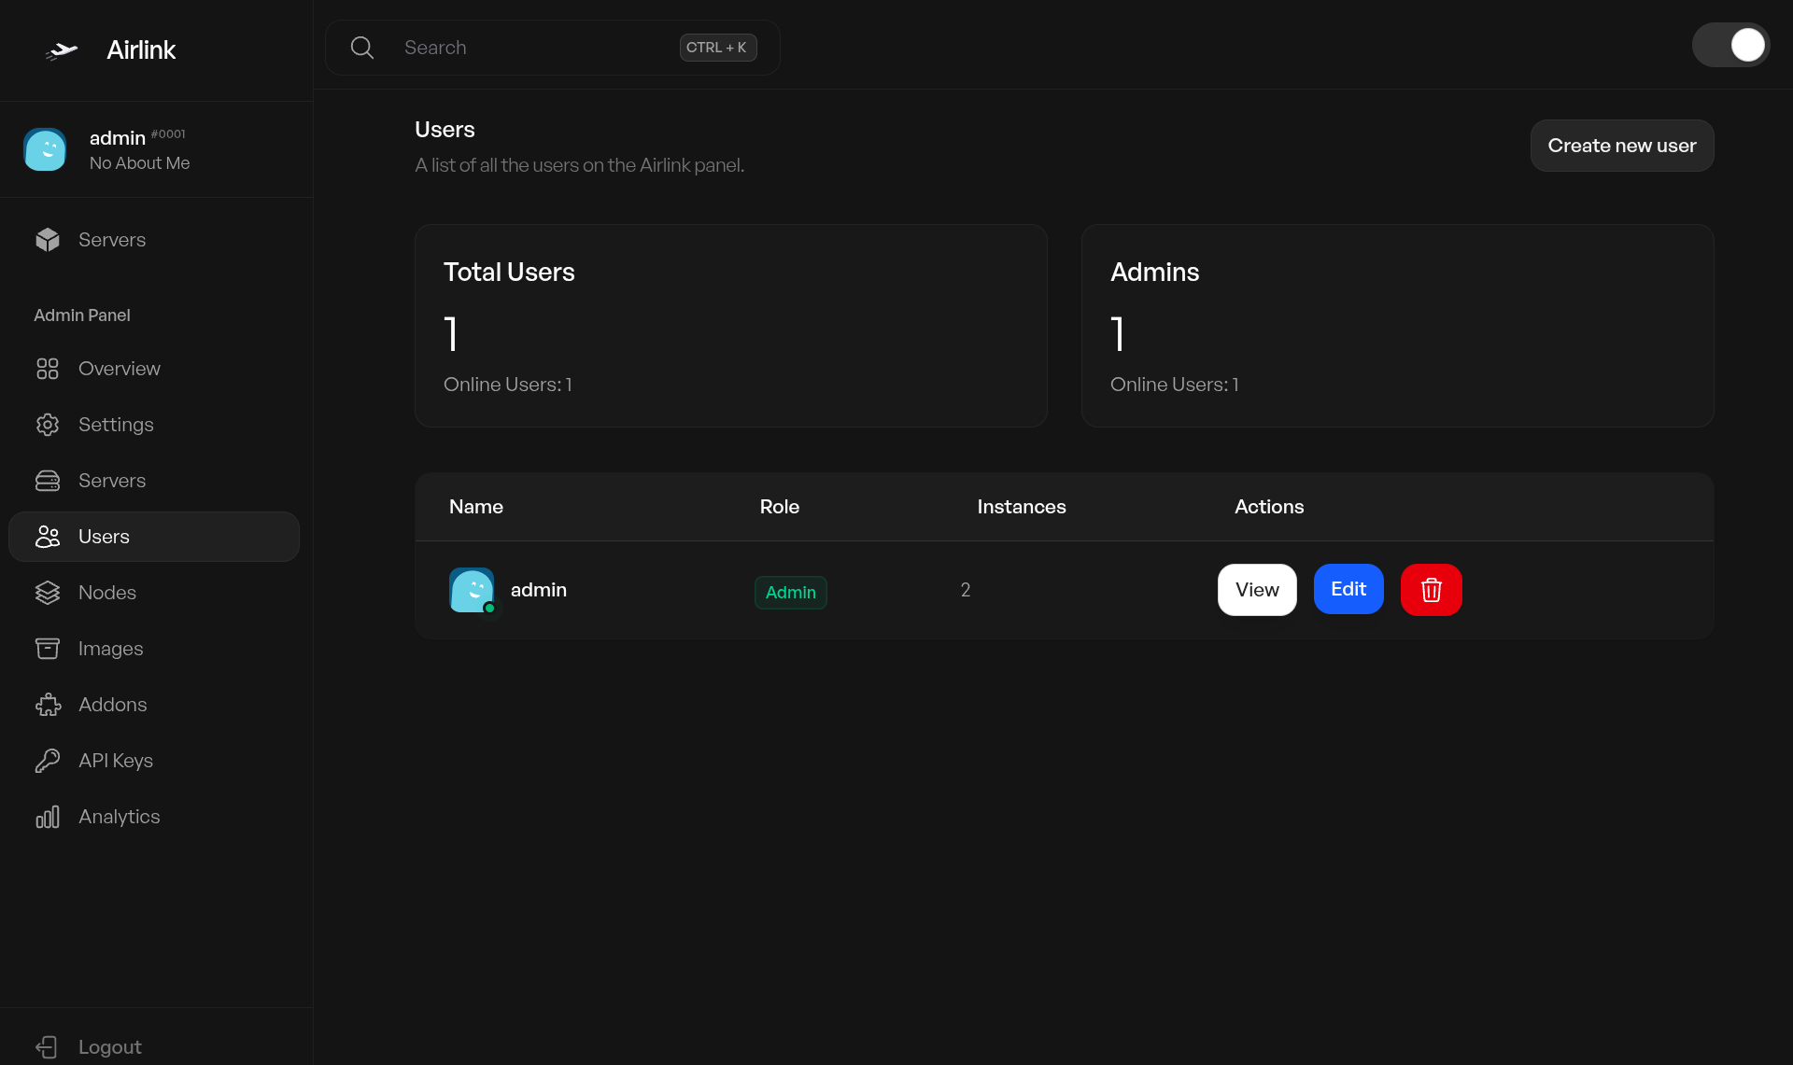Click the Name column header
The height and width of the screenshot is (1065, 1793).
tap(476, 507)
